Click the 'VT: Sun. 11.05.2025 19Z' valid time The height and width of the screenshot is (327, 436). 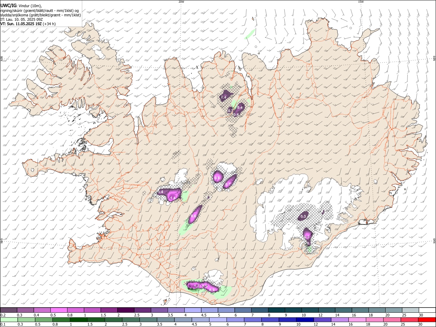[x=21, y=24]
